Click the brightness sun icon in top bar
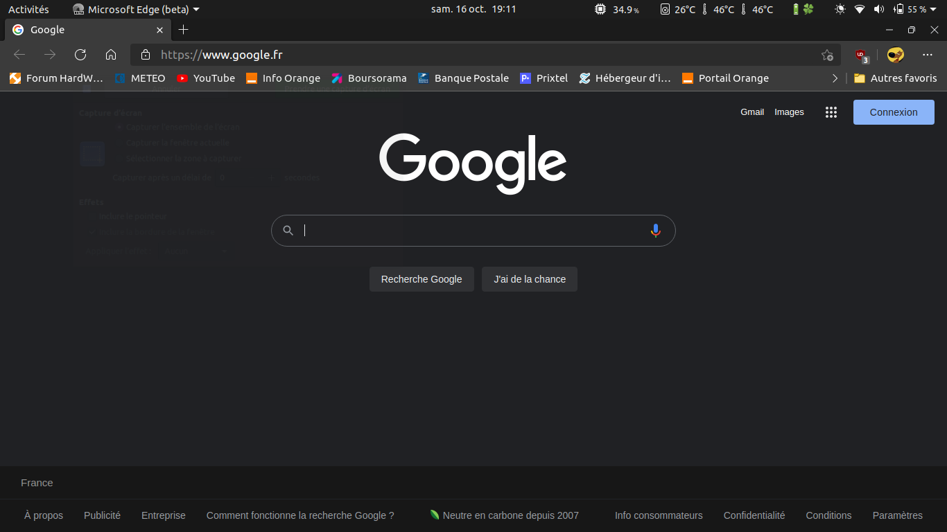This screenshot has height=532, width=947. (x=840, y=10)
